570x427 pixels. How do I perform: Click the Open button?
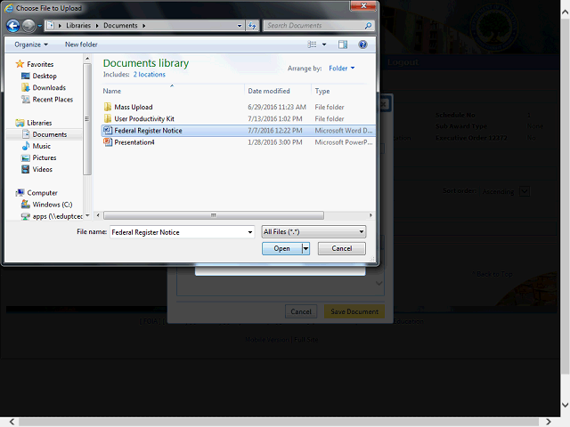click(x=281, y=249)
